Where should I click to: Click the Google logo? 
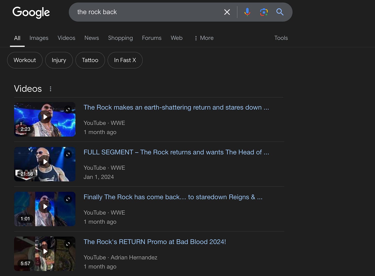[x=31, y=12]
